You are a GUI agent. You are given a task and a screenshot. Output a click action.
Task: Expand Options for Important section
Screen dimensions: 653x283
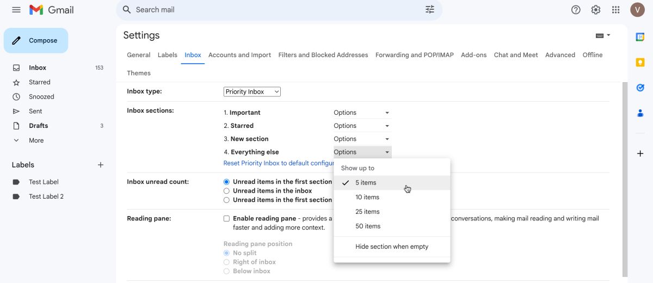point(362,113)
